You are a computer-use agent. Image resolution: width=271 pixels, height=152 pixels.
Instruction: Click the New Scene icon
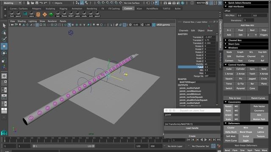pyautogui.click(x=28, y=3)
